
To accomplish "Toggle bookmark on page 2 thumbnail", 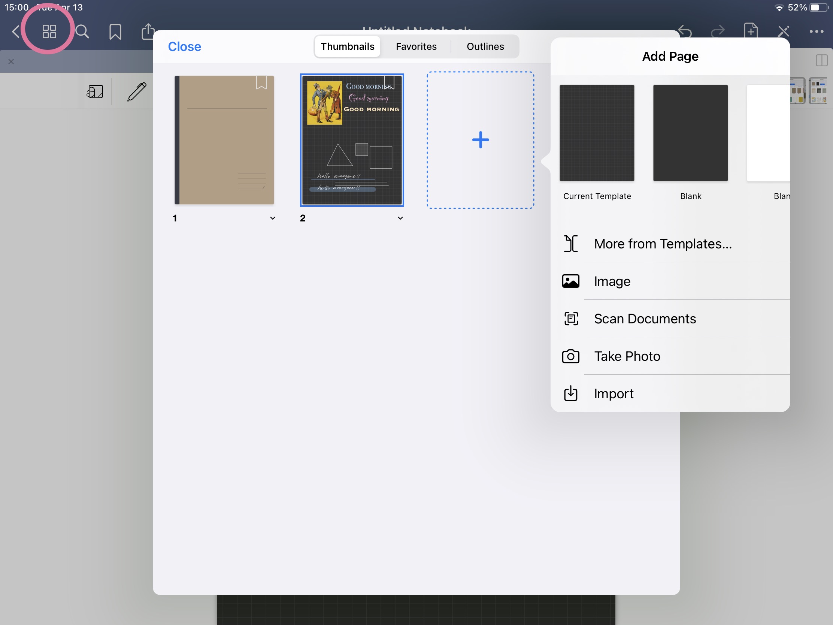I will (x=389, y=82).
